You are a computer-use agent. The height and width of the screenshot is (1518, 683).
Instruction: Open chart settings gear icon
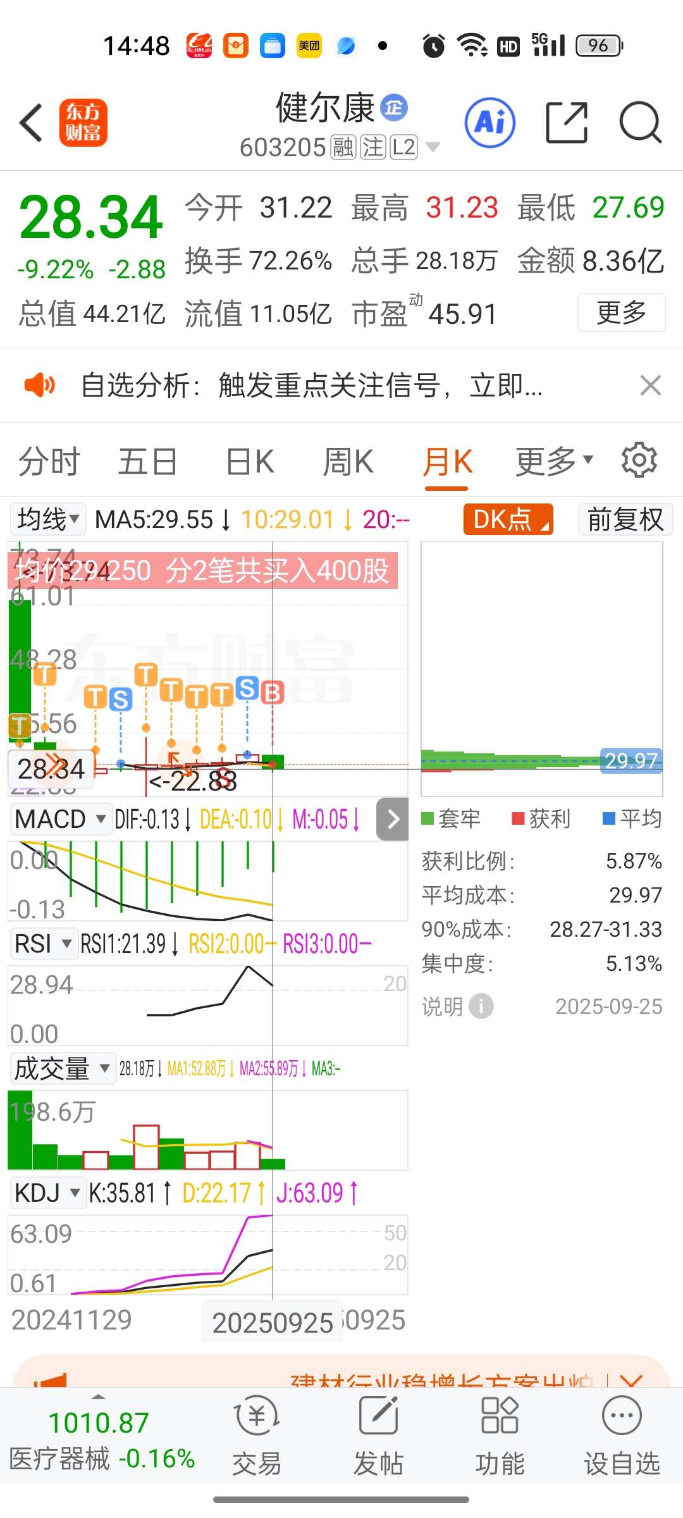pyautogui.click(x=639, y=460)
